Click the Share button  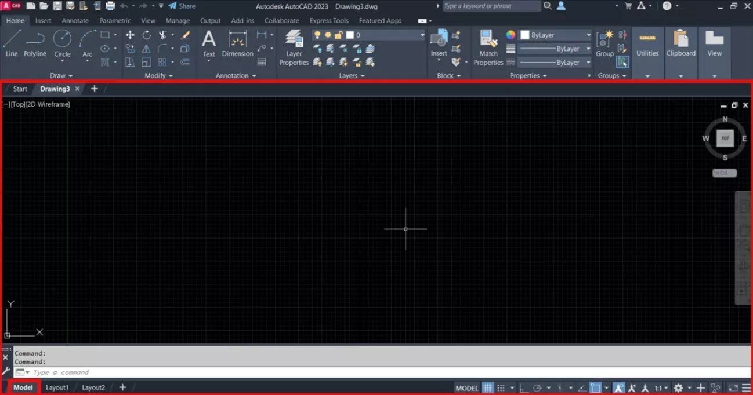pyautogui.click(x=182, y=6)
